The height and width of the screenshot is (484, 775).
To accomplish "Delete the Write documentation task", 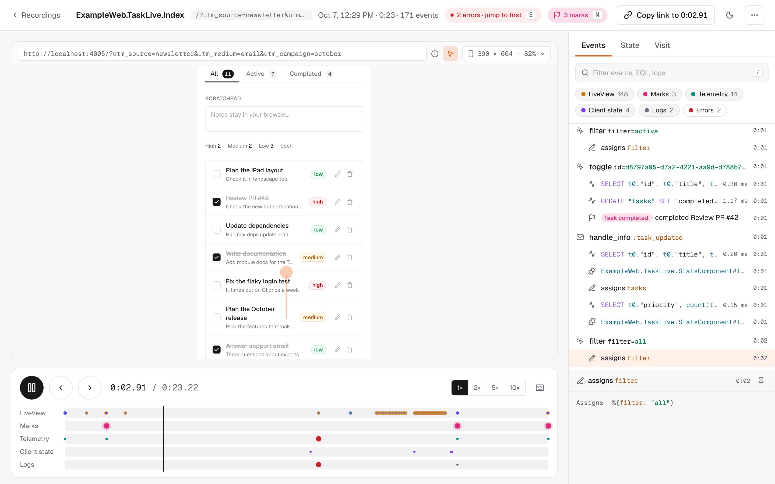I will click(350, 257).
